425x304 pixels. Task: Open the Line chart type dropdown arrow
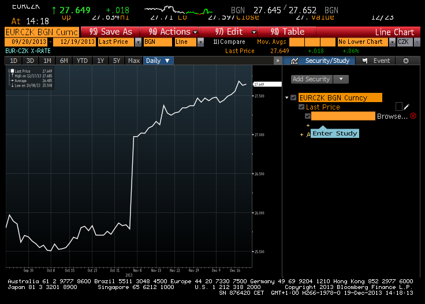tap(200, 42)
